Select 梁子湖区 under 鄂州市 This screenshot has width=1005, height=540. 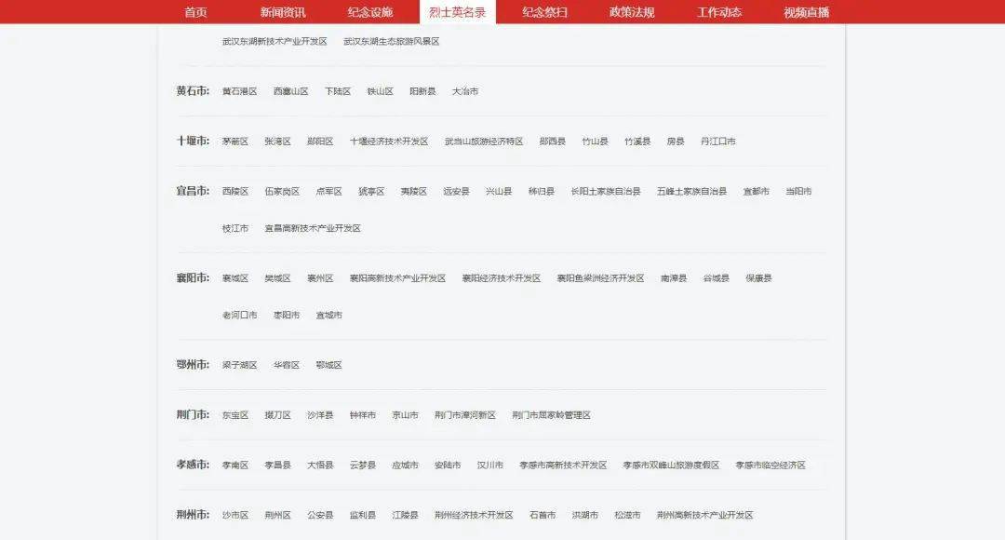click(239, 366)
